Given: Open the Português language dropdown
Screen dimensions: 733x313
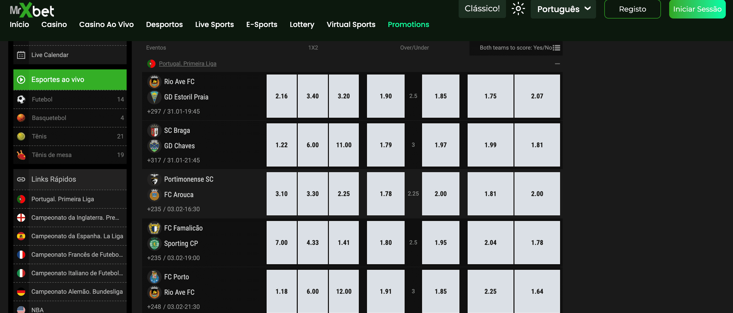Looking at the screenshot, I should click(563, 9).
